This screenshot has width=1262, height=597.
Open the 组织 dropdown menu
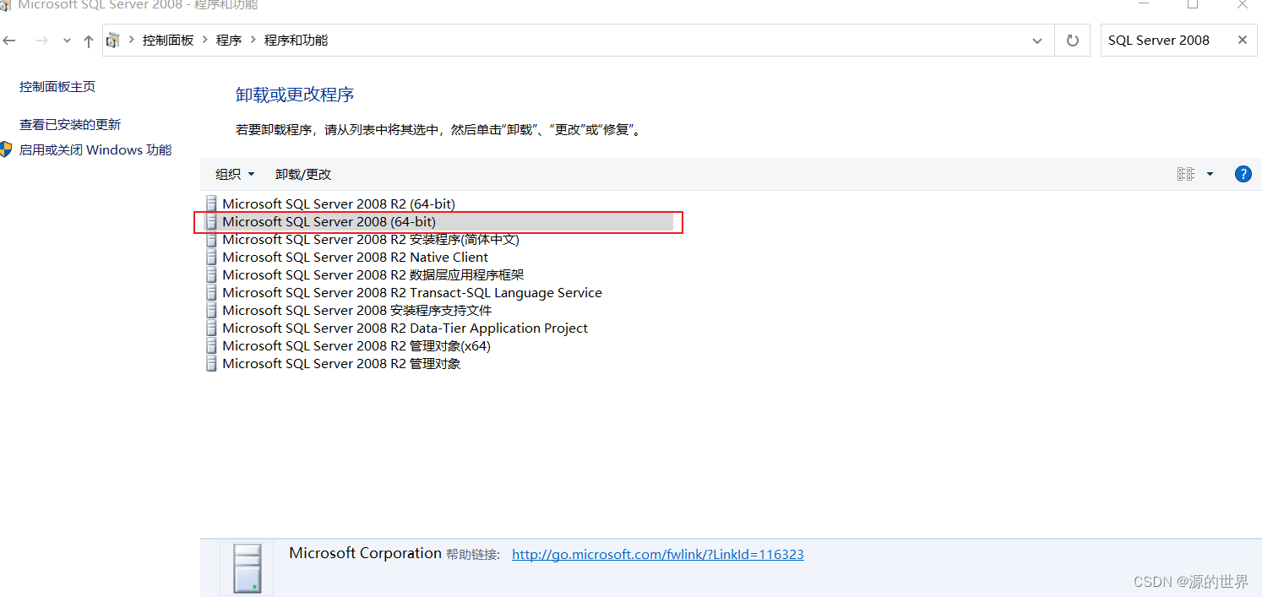point(235,174)
